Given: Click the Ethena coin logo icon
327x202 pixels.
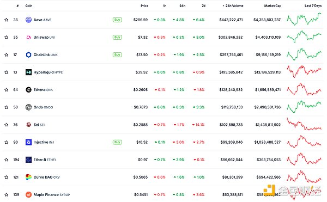Looking at the screenshot, I should [28, 90].
